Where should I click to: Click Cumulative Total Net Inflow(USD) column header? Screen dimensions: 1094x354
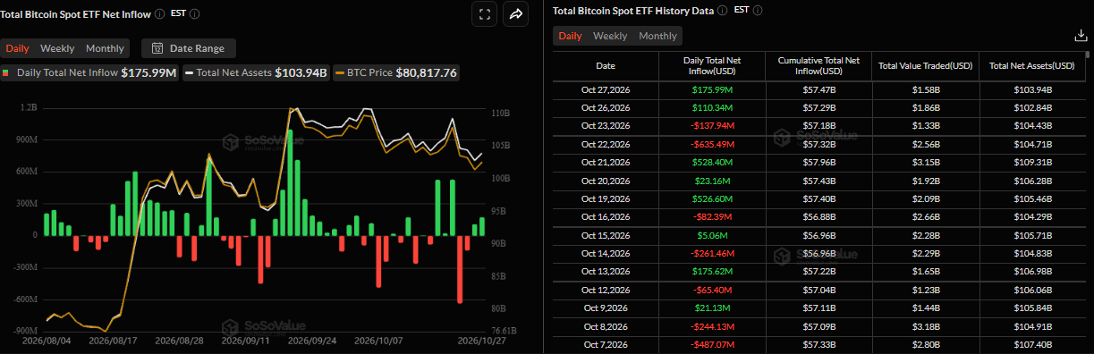[x=818, y=65]
